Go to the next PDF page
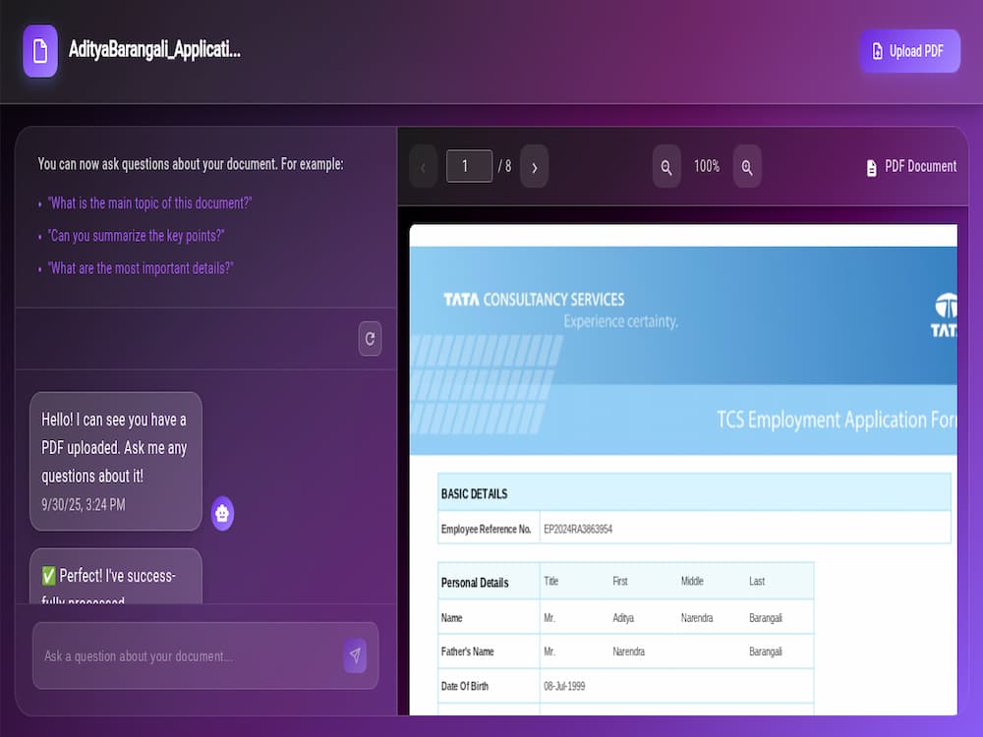 pos(534,167)
